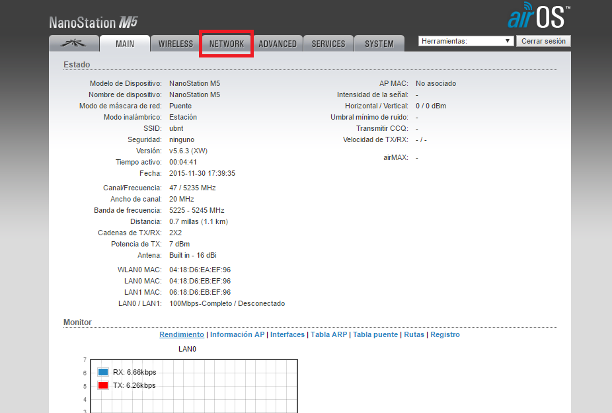
Task: Select the LAN0 MAC value 04:18:D6:EB:EF:96
Action: click(x=200, y=281)
